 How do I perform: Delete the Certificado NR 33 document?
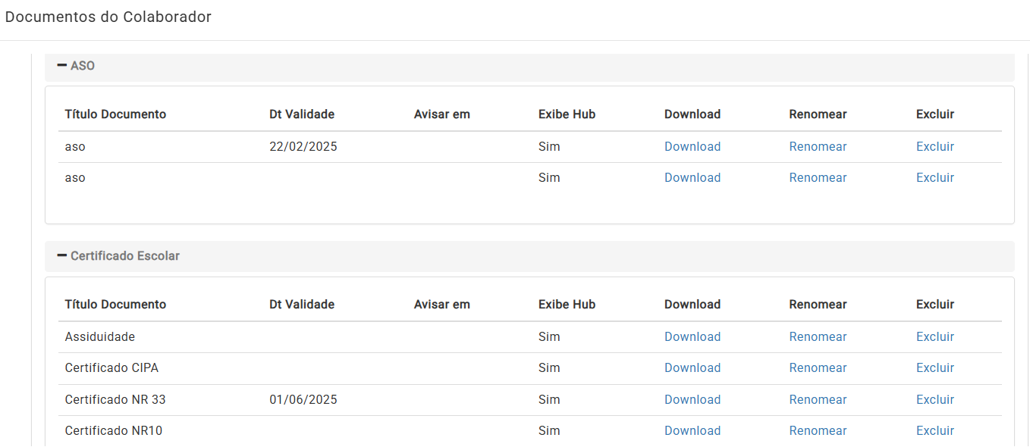point(935,400)
